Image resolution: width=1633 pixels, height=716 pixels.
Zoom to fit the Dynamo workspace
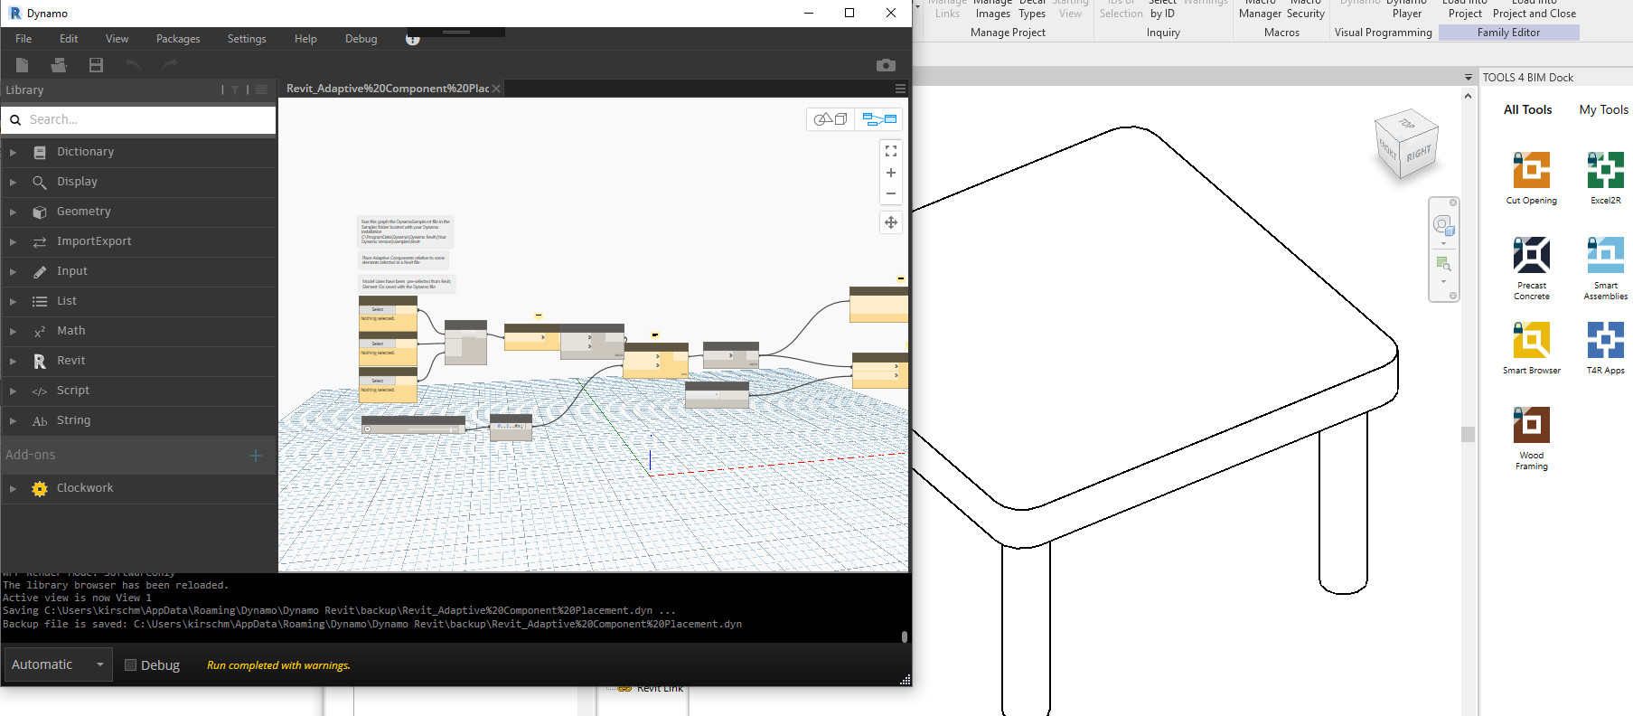click(x=891, y=151)
